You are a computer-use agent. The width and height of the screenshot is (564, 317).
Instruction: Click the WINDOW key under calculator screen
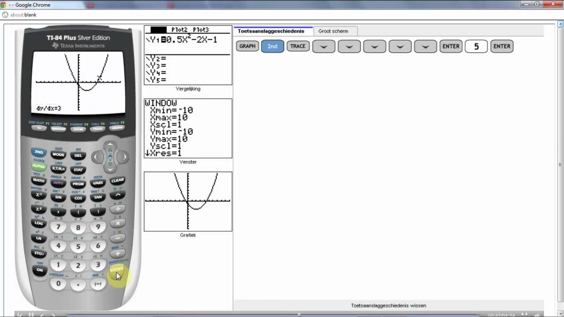tap(59, 129)
